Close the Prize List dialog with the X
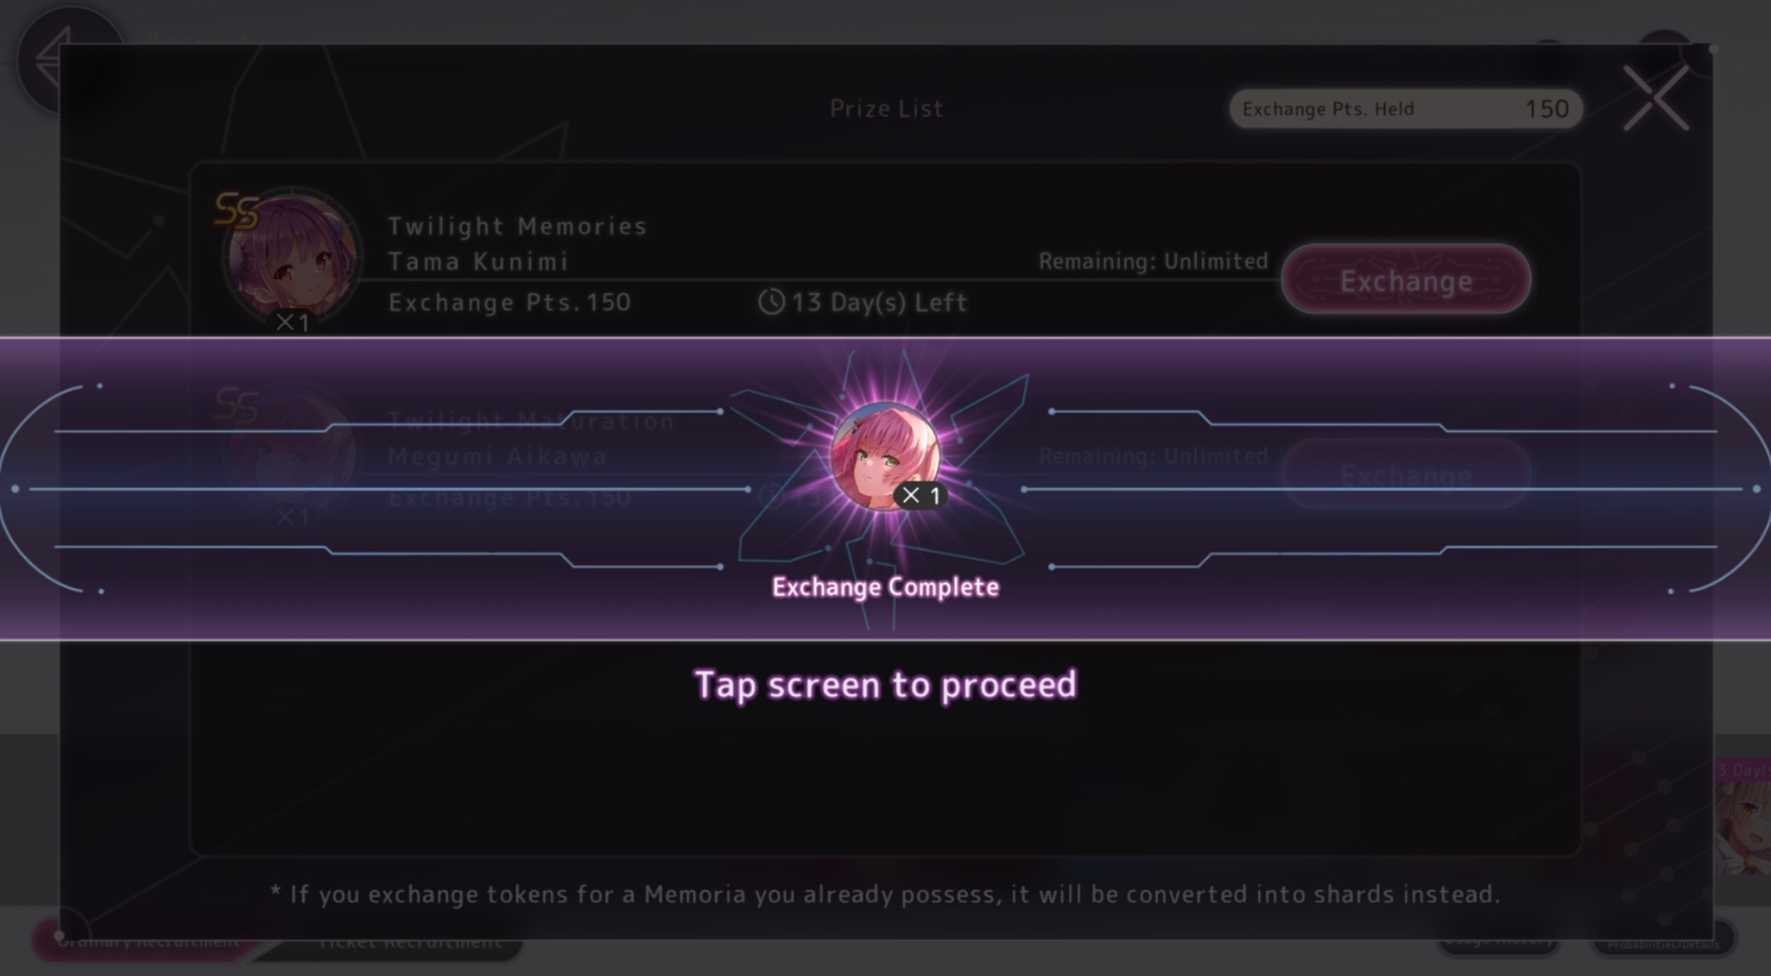1771x976 pixels. [1656, 98]
